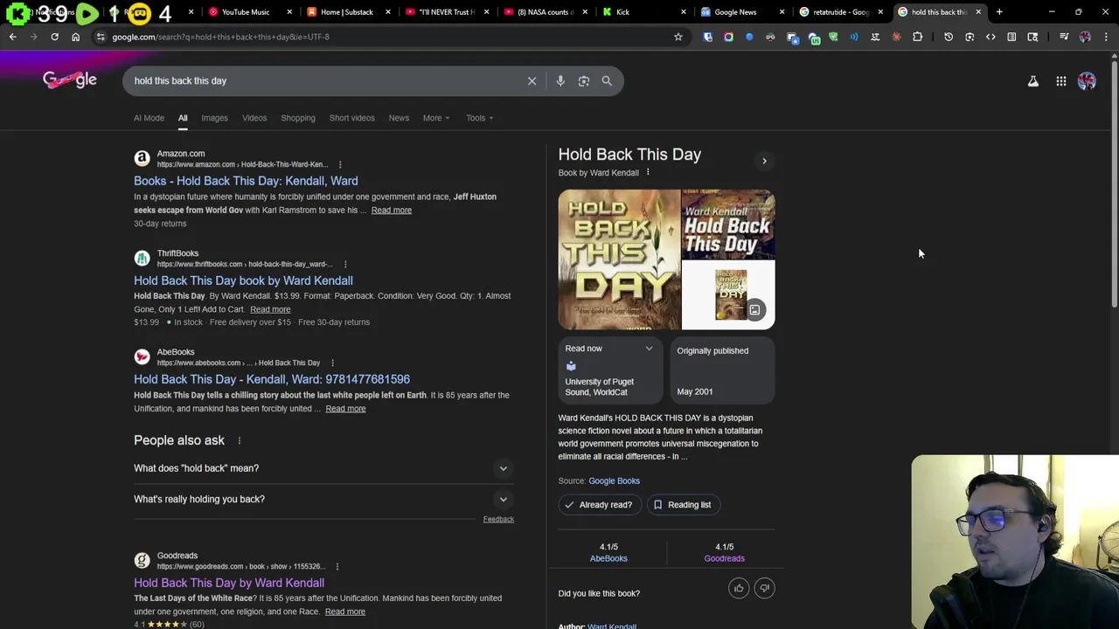This screenshot has width=1119, height=629.
Task: Close the Kick browser tab
Action: coord(682,12)
